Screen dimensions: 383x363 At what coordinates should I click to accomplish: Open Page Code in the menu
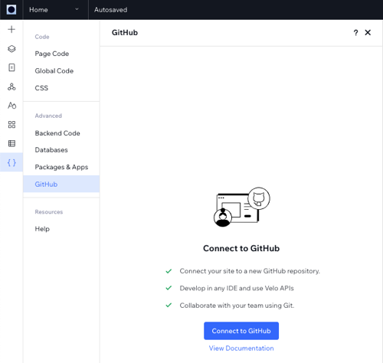click(52, 54)
